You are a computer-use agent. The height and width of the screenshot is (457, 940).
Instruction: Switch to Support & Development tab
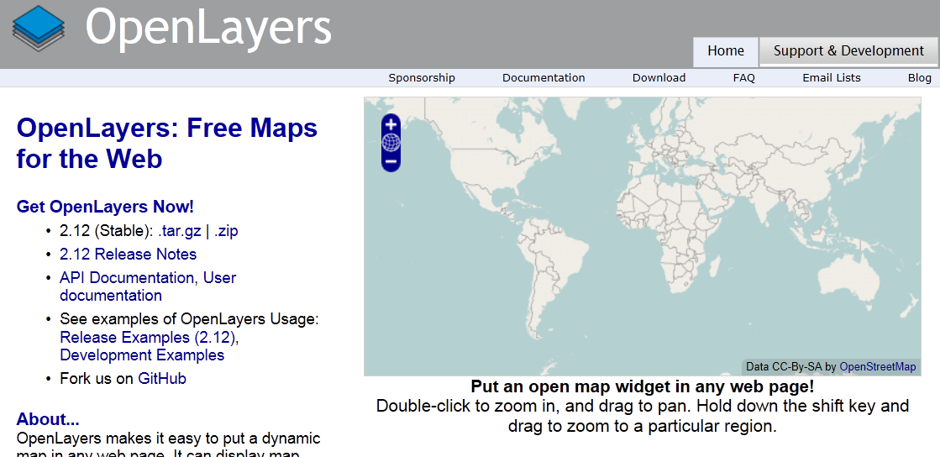(x=848, y=51)
